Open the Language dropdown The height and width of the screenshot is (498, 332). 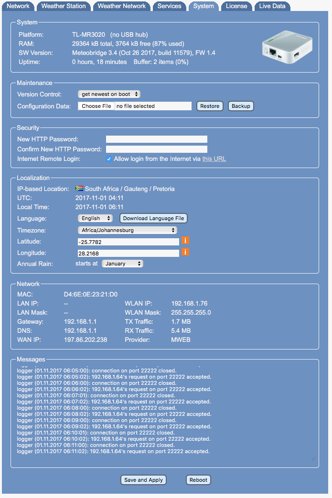pos(95,218)
